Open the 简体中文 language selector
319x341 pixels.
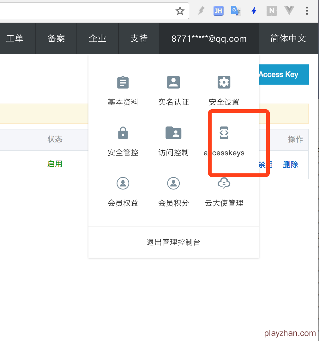point(288,39)
